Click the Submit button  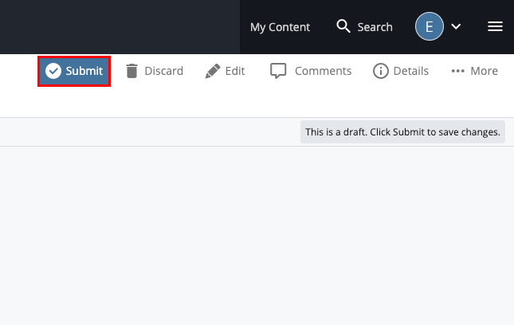click(x=74, y=71)
